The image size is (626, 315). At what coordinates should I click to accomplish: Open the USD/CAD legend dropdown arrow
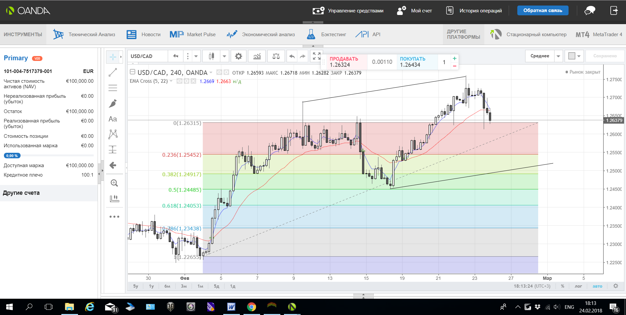[211, 72]
